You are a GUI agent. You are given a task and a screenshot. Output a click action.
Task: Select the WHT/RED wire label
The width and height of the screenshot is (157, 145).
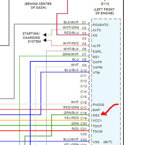(x=71, y=43)
